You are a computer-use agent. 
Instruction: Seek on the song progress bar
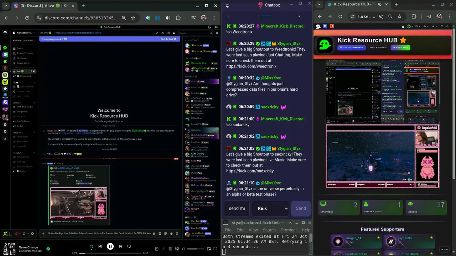click(110, 253)
